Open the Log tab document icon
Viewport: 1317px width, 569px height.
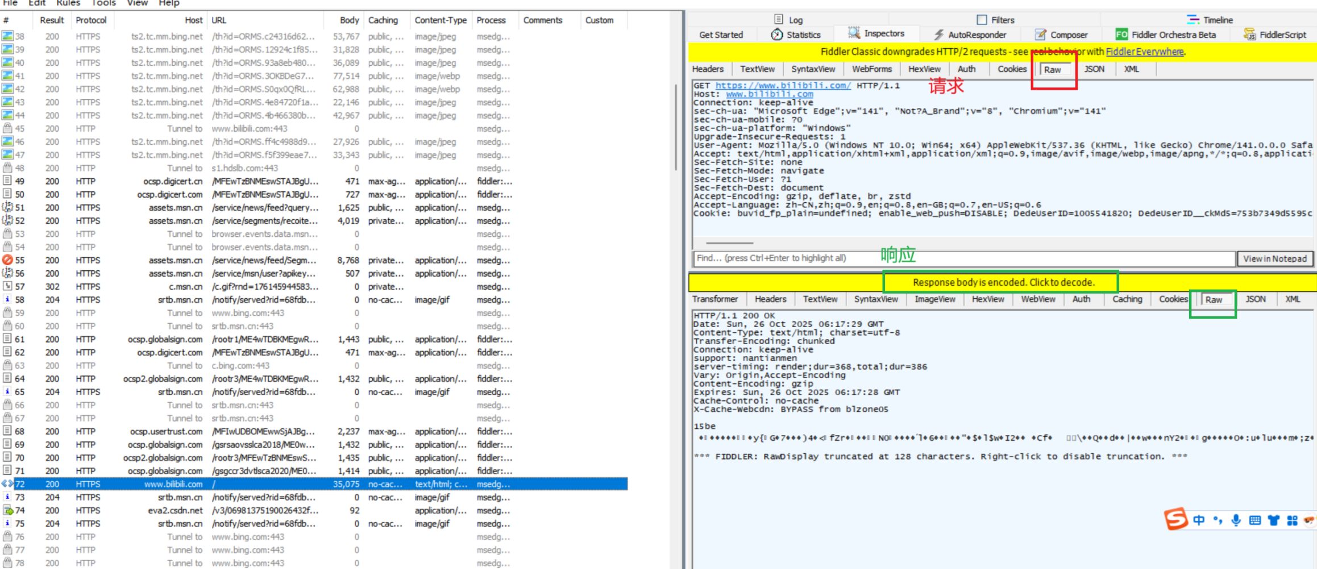tap(779, 19)
